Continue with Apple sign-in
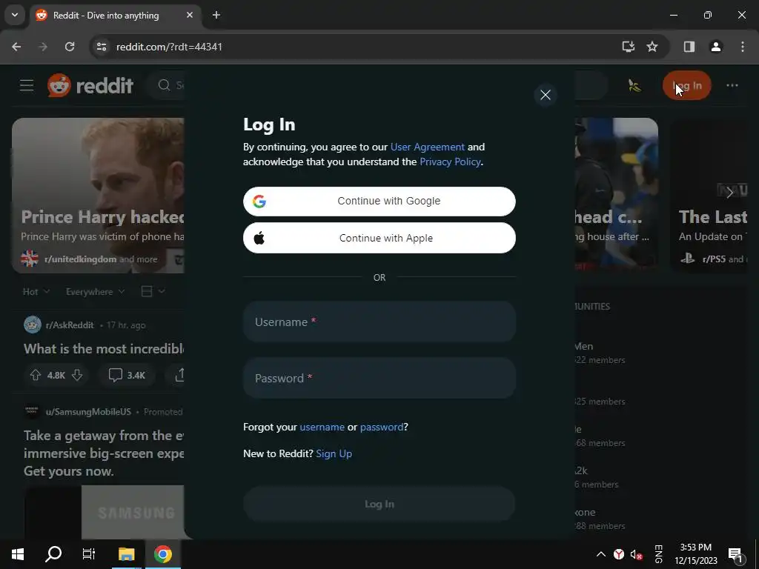759x569 pixels. pos(379,238)
